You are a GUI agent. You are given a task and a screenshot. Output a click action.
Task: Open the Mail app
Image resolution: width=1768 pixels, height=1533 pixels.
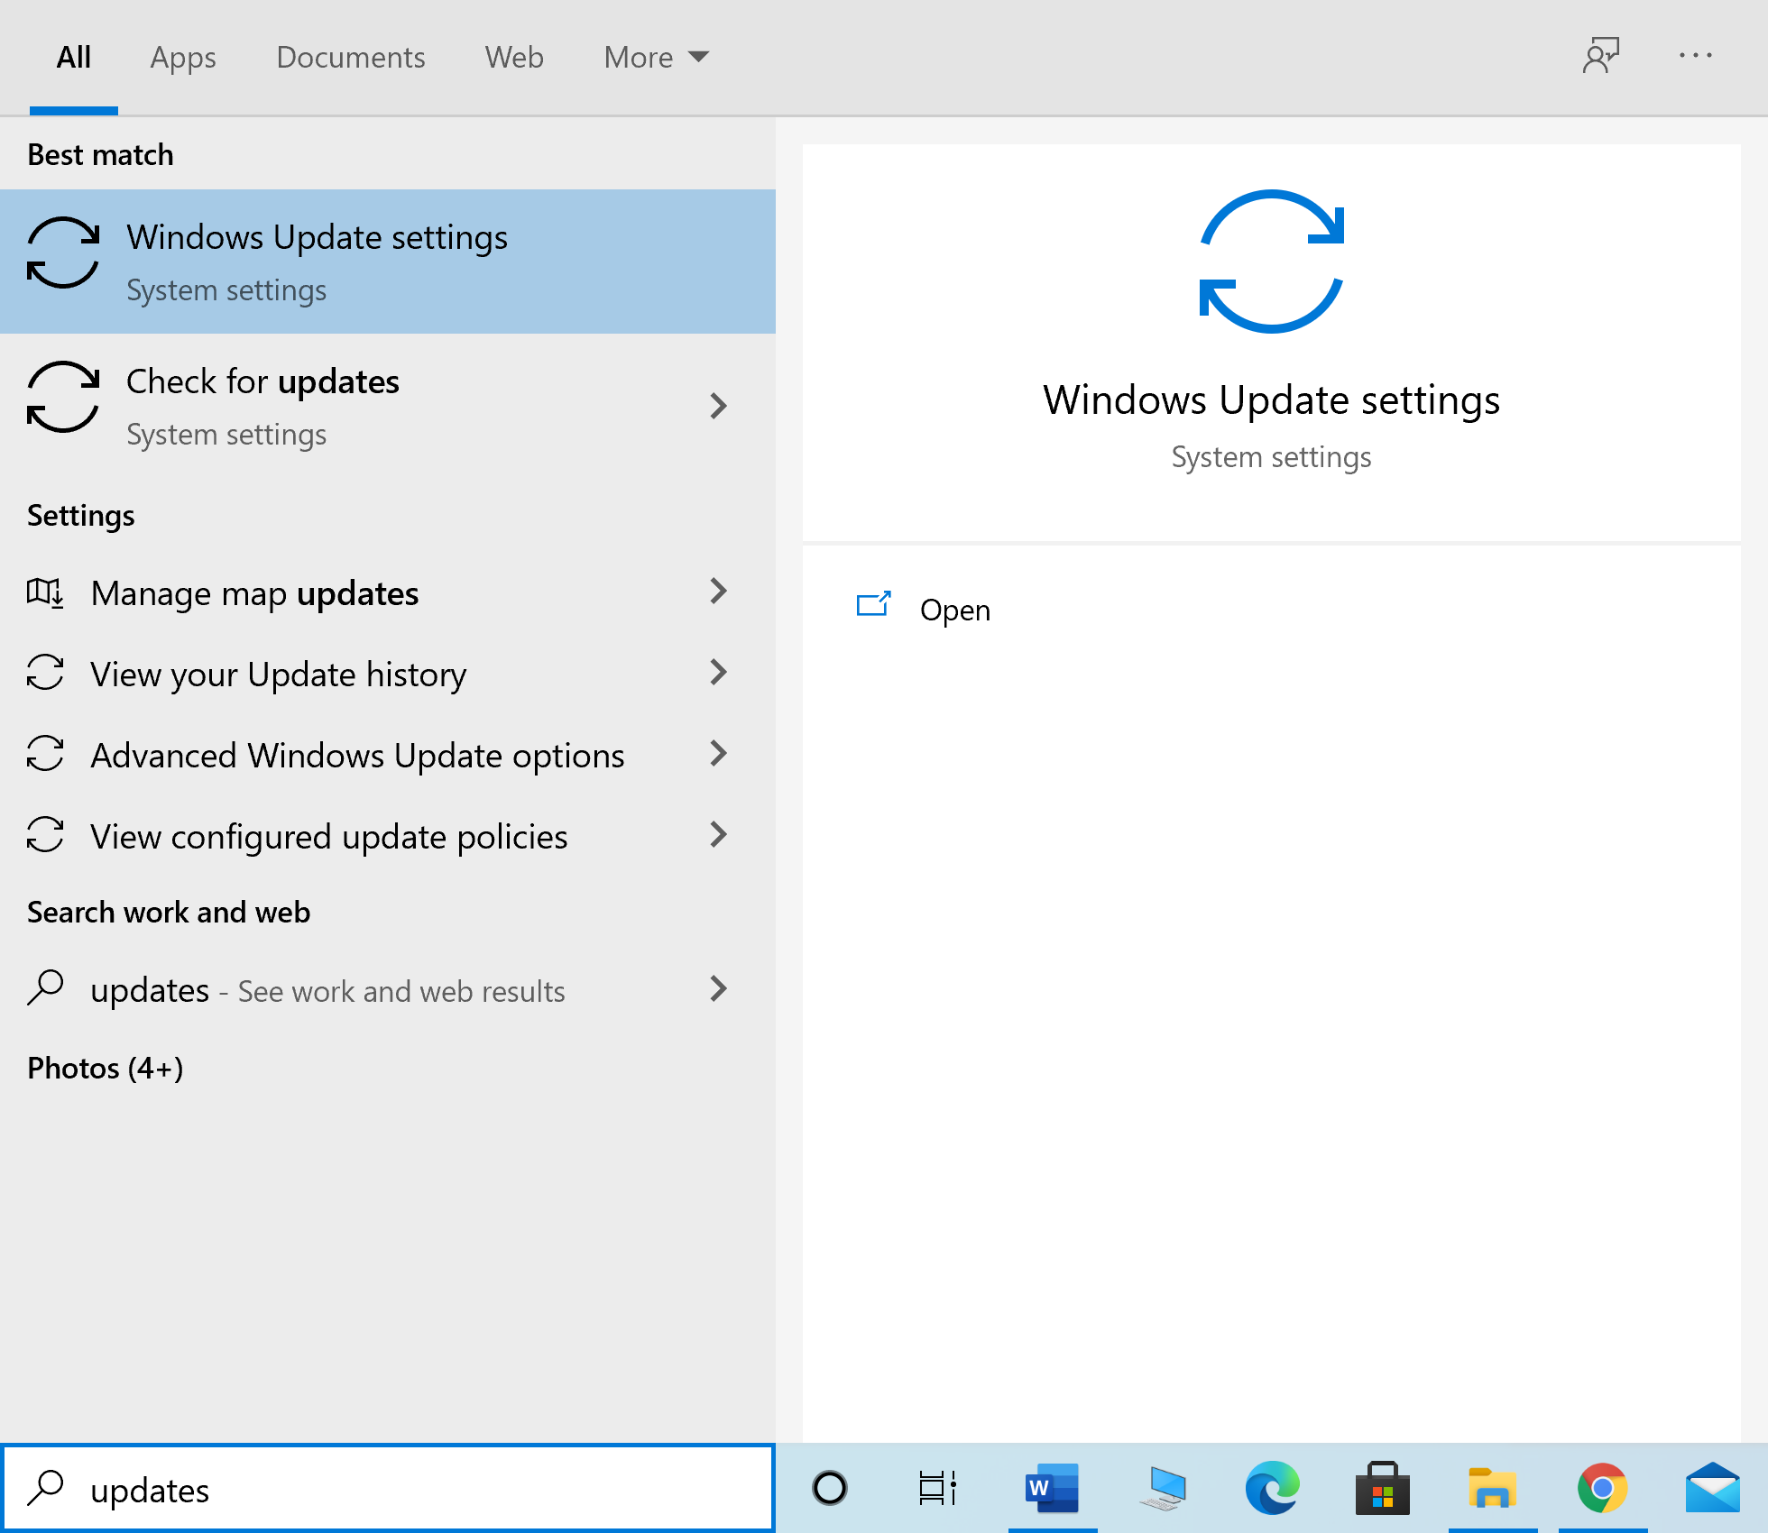click(1712, 1488)
